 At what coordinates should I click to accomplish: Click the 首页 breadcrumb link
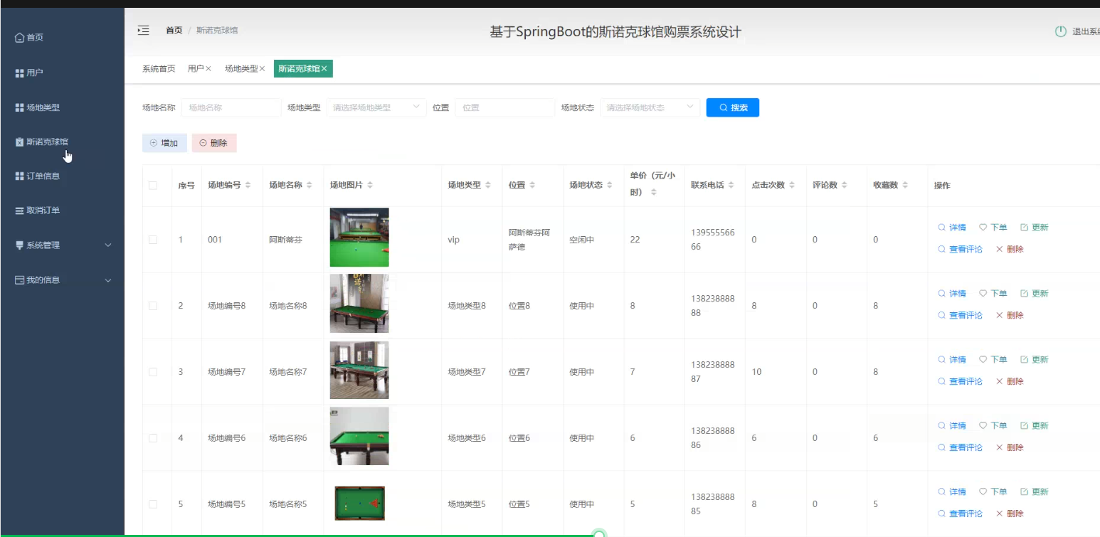point(174,31)
